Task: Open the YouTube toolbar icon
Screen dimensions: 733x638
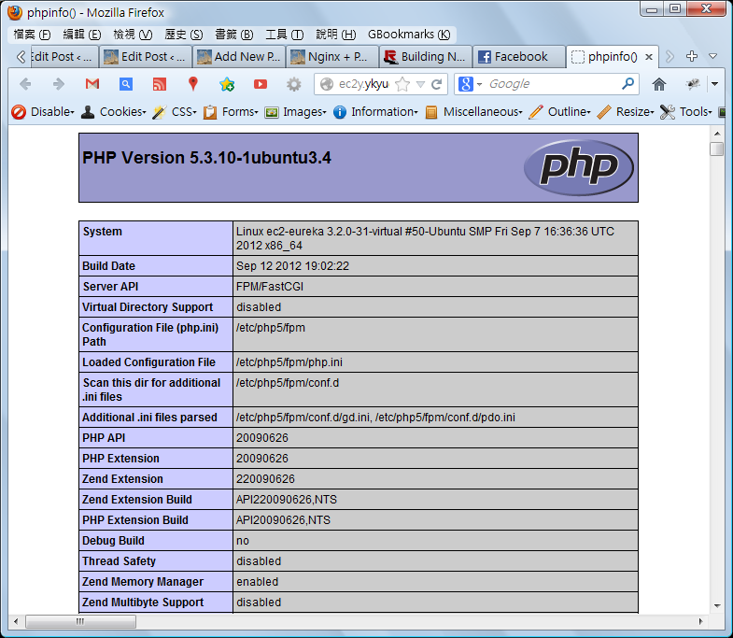Action: pos(261,84)
